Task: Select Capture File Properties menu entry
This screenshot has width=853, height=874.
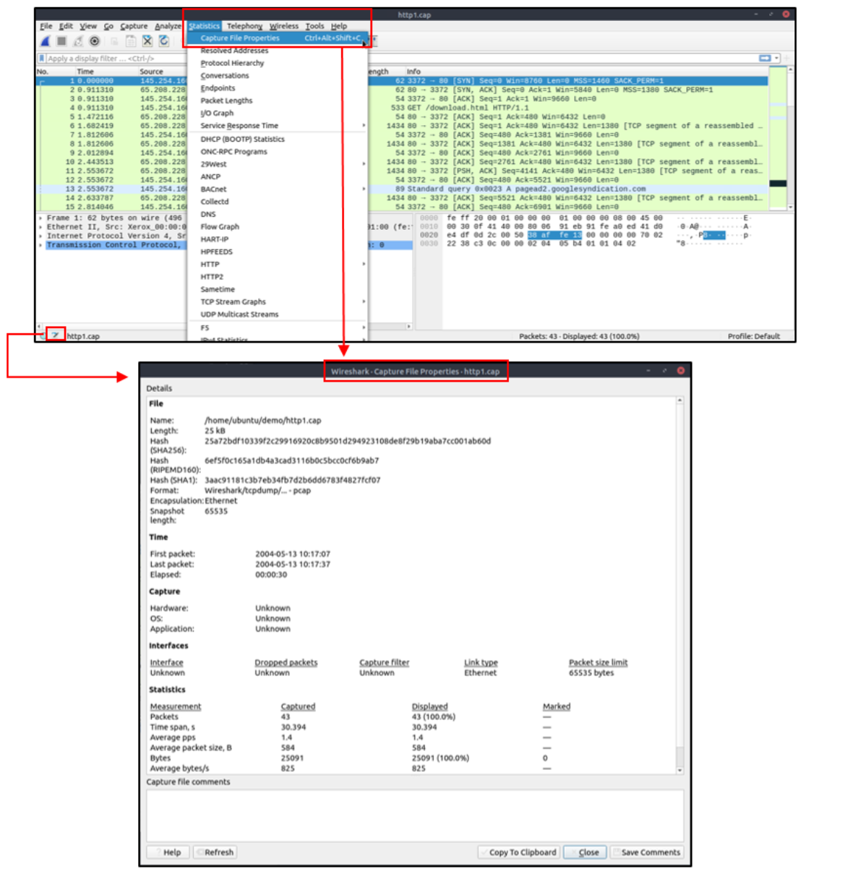Action: (278, 38)
